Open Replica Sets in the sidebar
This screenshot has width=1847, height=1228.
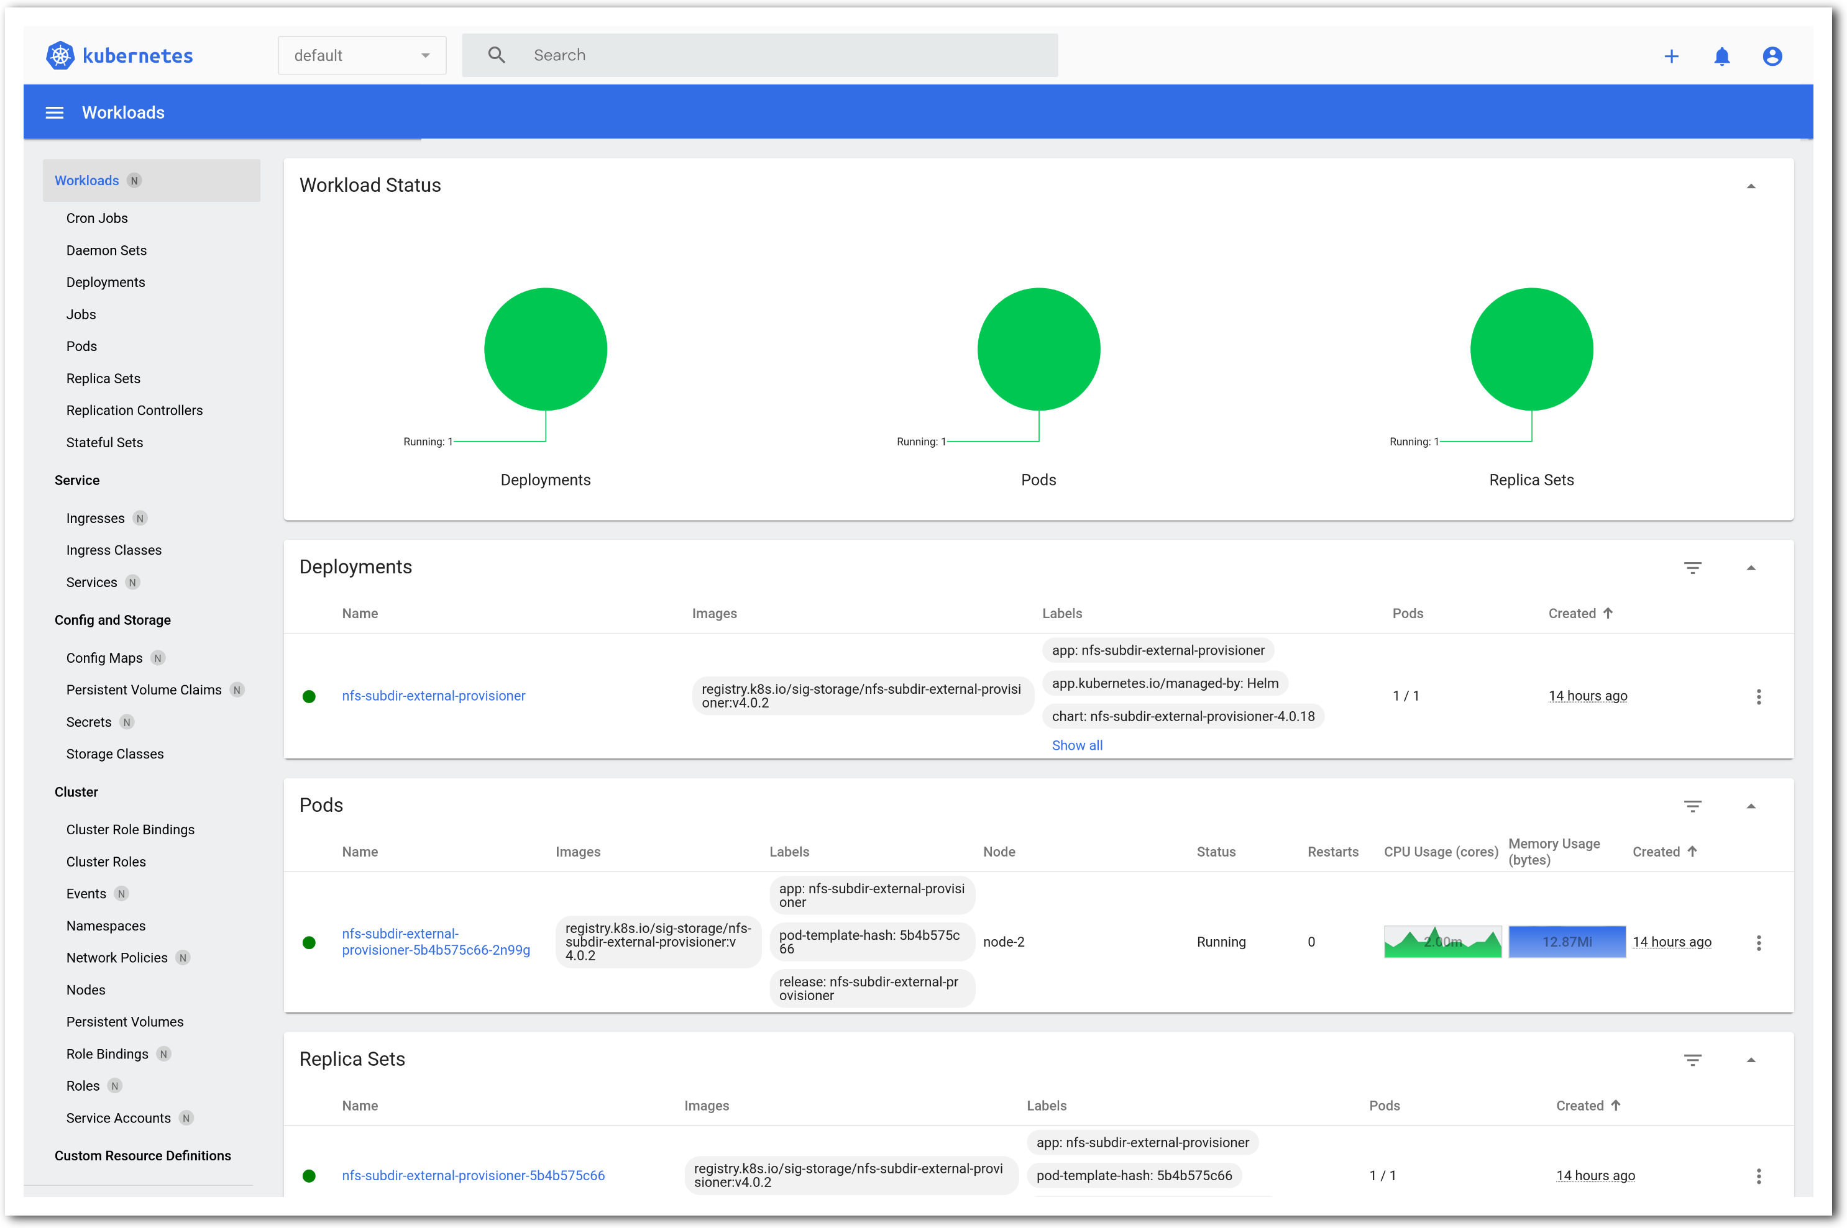(x=103, y=378)
